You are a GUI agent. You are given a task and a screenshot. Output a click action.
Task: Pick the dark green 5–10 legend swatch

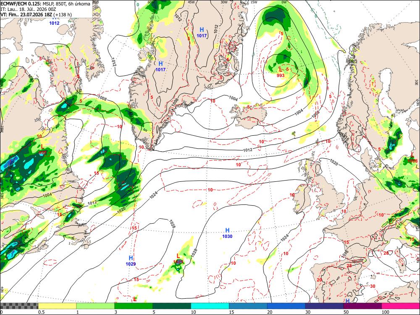coord(172,306)
